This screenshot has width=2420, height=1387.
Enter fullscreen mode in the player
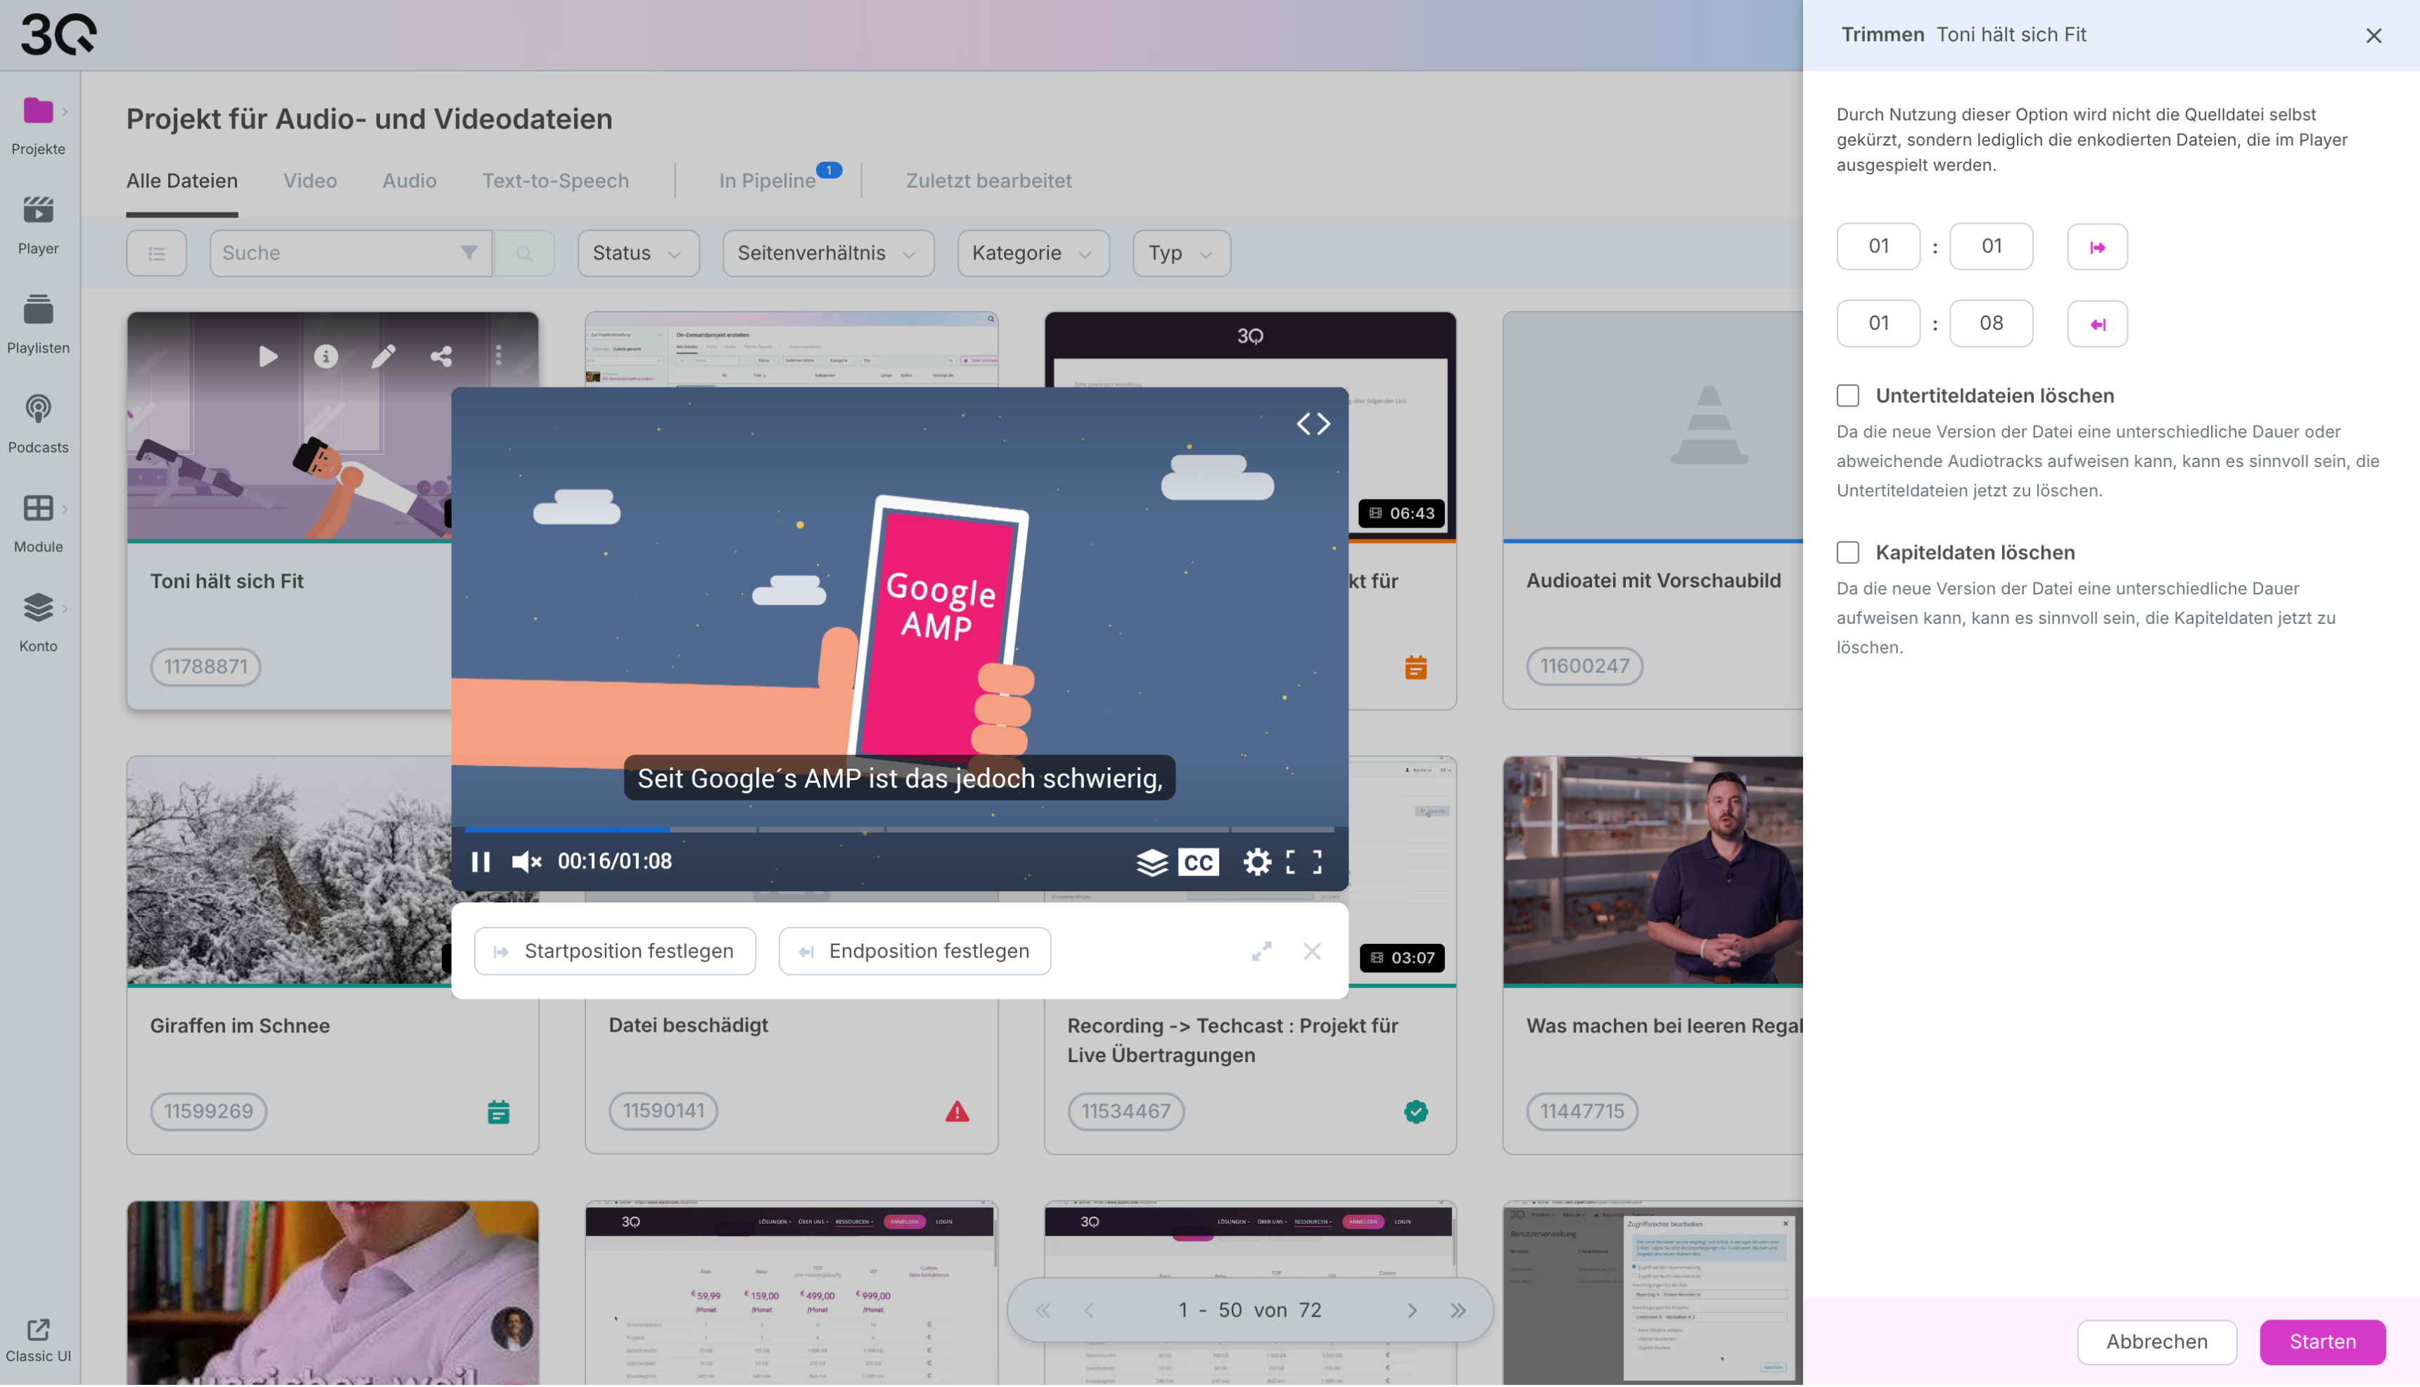tap(1304, 861)
